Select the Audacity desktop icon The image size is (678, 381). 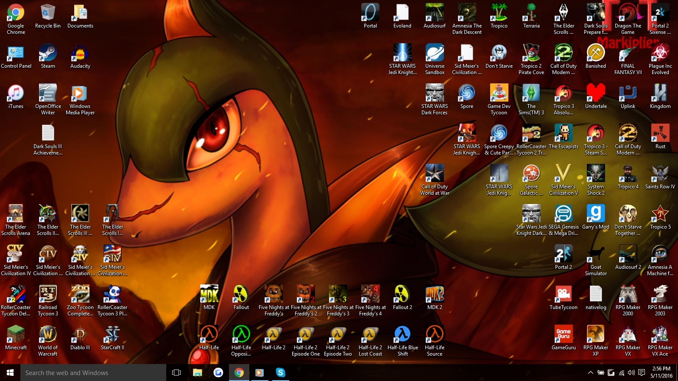tap(80, 57)
